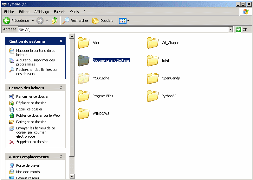
Task: Select the Documents and Settings folder icon
Action: [x=84, y=60]
